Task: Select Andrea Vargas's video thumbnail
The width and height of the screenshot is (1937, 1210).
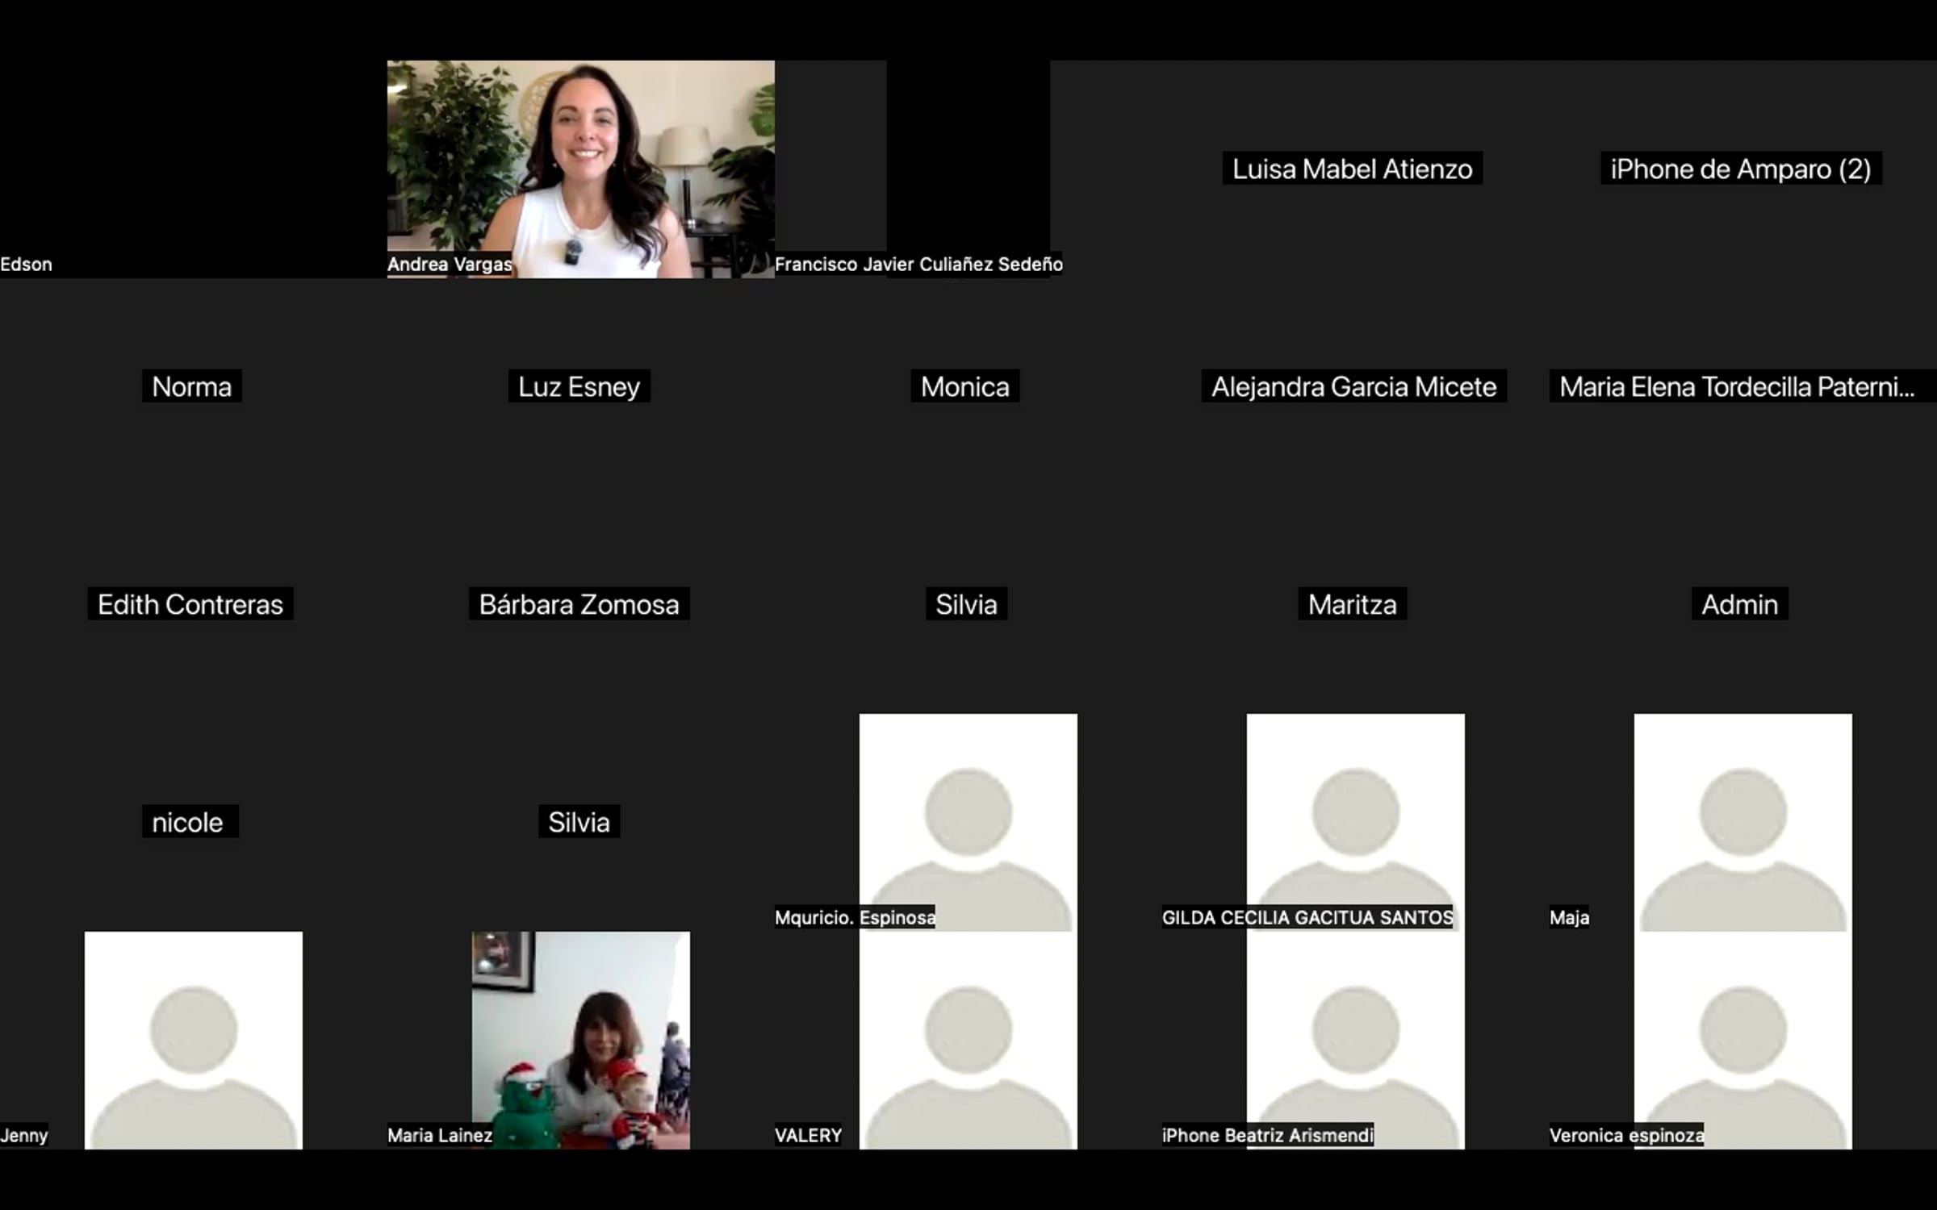Action: (x=580, y=169)
